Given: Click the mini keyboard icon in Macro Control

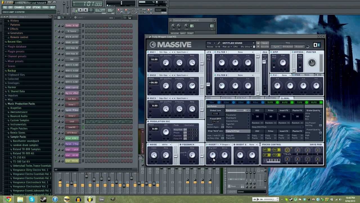Looking at the screenshot, I should [x=273, y=161].
